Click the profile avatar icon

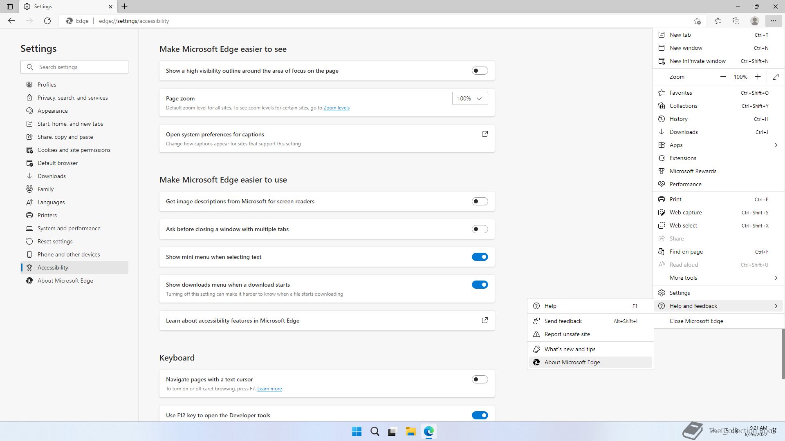coord(755,21)
